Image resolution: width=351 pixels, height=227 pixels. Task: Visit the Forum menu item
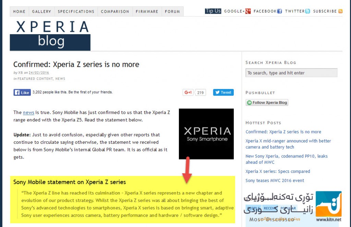[172, 11]
